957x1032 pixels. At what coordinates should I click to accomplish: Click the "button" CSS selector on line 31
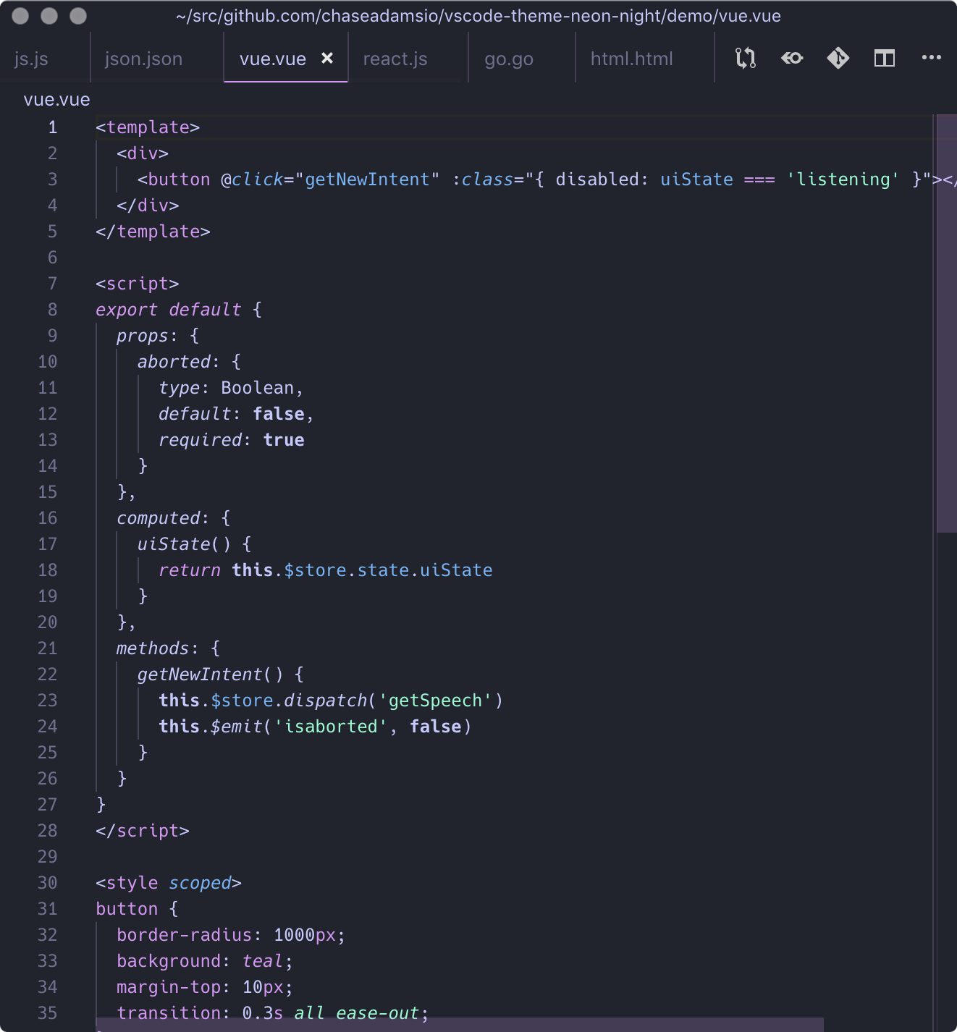pos(127,909)
